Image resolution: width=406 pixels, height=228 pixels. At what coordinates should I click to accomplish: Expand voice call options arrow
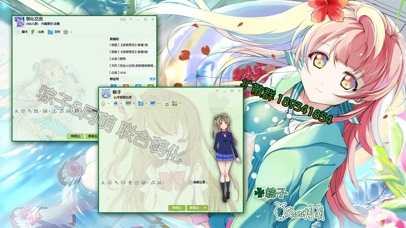108,104
